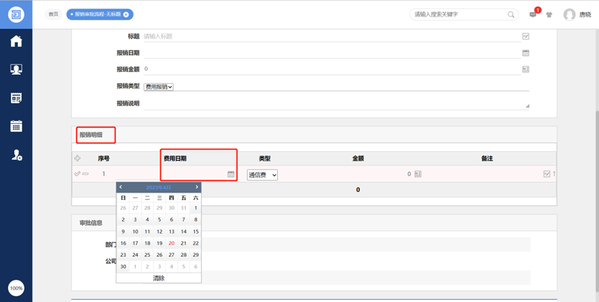Image resolution: width=599 pixels, height=302 pixels.
Task: Open the home icon in sidebar
Action: pos(16,41)
